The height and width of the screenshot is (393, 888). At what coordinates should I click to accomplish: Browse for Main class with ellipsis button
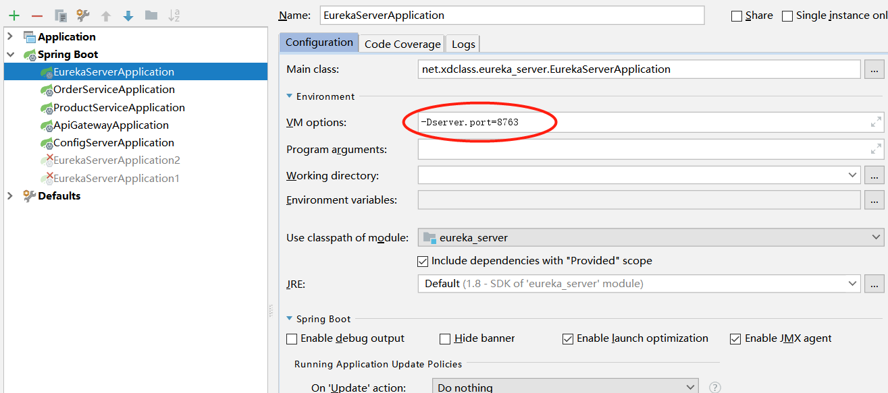pyautogui.click(x=874, y=69)
